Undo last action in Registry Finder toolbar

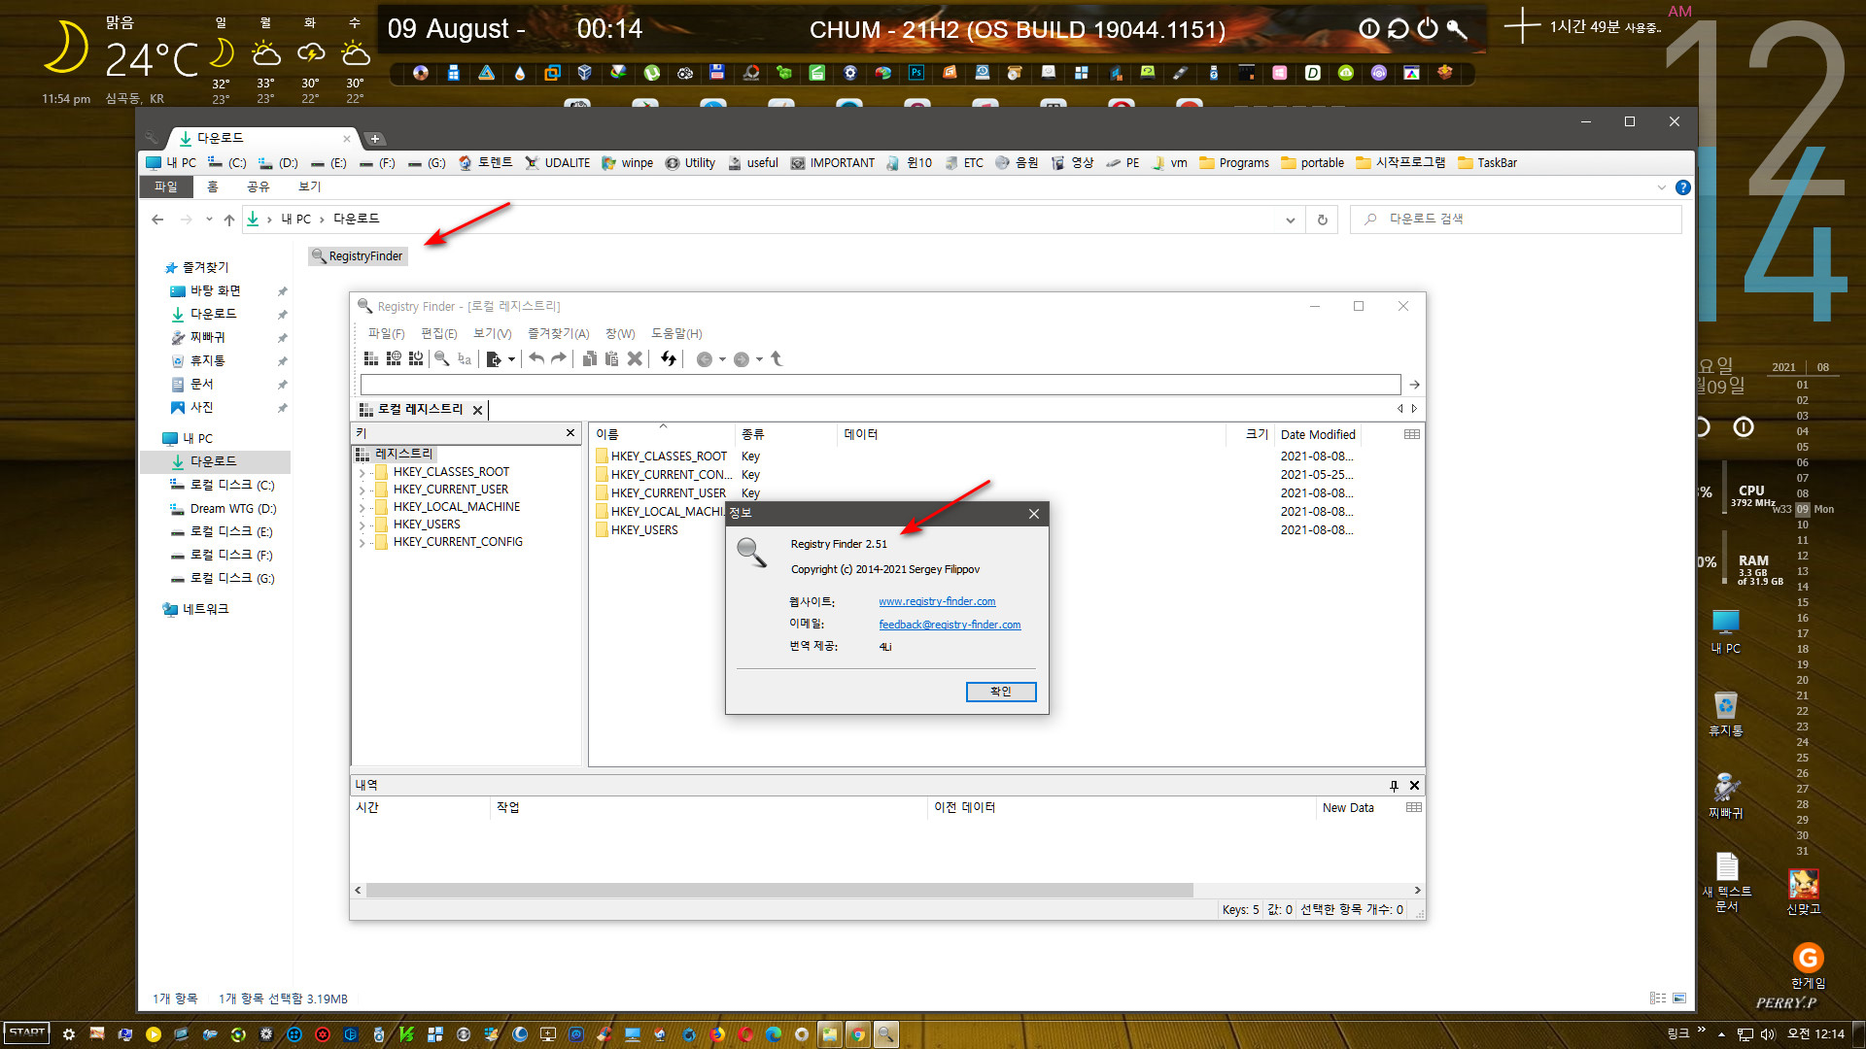click(x=536, y=359)
